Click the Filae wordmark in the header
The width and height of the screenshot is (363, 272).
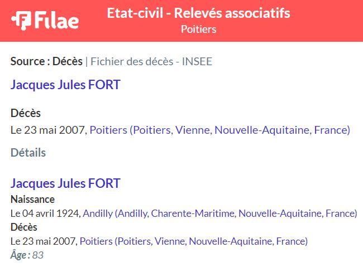[x=57, y=20]
